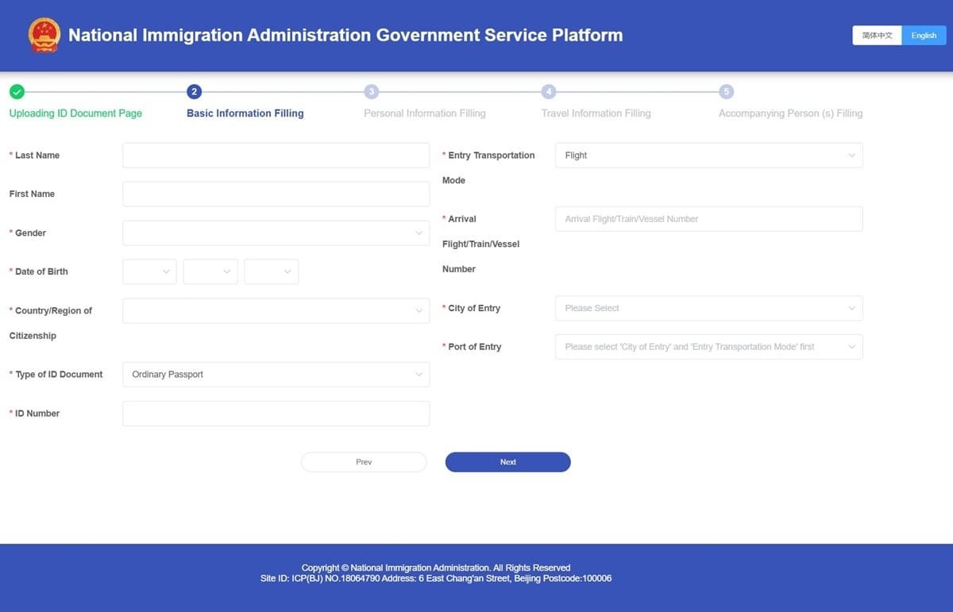Select step 2 Basic Information Filling circle
Image resolution: width=953 pixels, height=612 pixels.
point(195,91)
